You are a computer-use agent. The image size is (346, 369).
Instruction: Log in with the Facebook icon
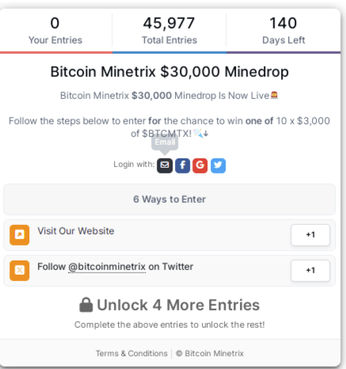(x=182, y=165)
